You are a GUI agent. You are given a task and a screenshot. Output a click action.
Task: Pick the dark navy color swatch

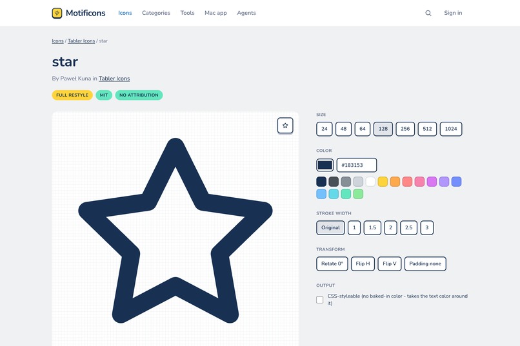(x=321, y=182)
